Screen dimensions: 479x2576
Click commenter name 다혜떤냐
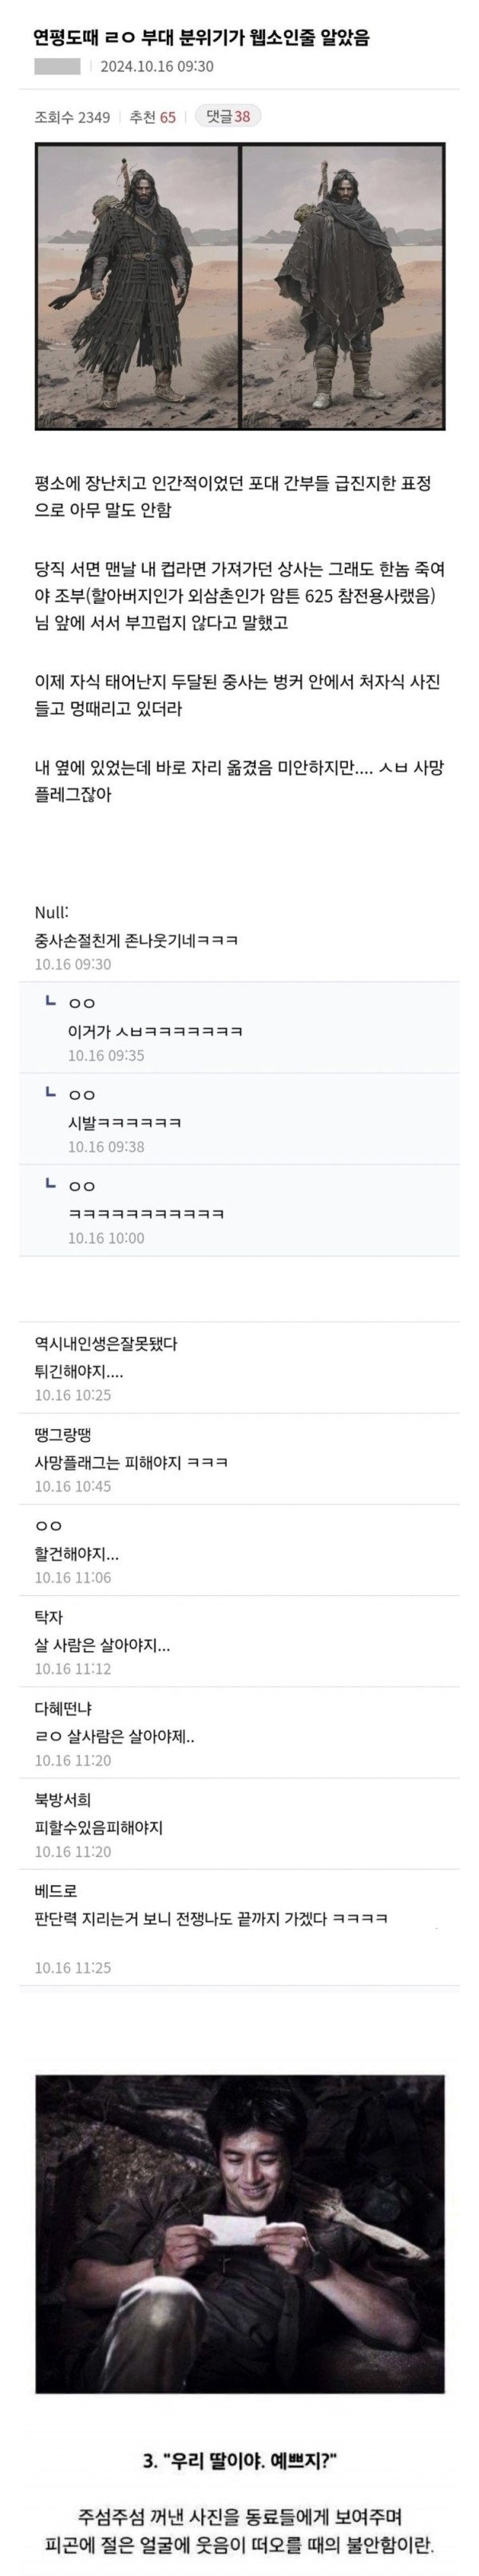tap(63, 1707)
